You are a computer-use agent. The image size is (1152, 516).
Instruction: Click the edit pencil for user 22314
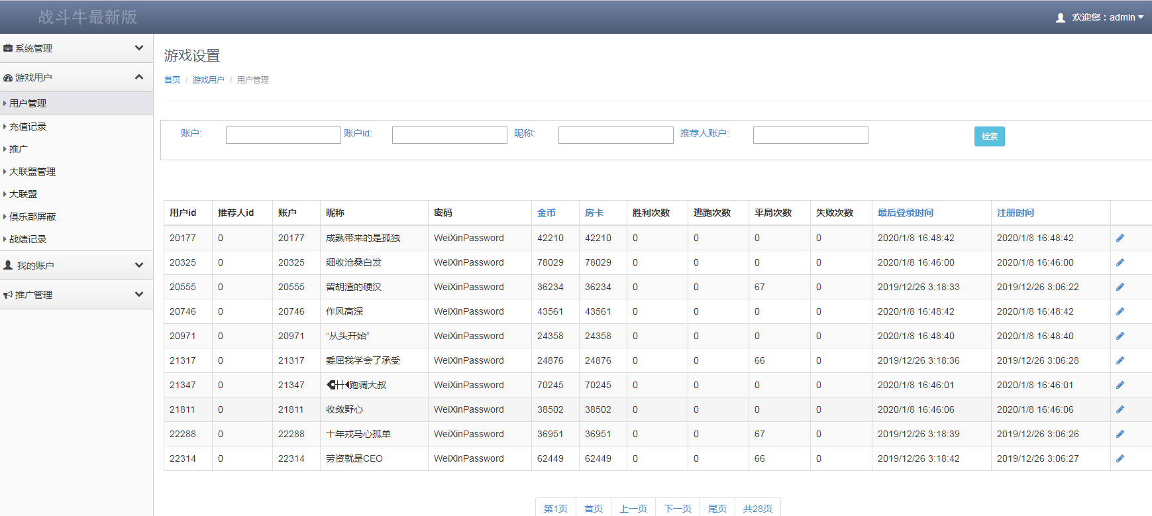[1120, 458]
